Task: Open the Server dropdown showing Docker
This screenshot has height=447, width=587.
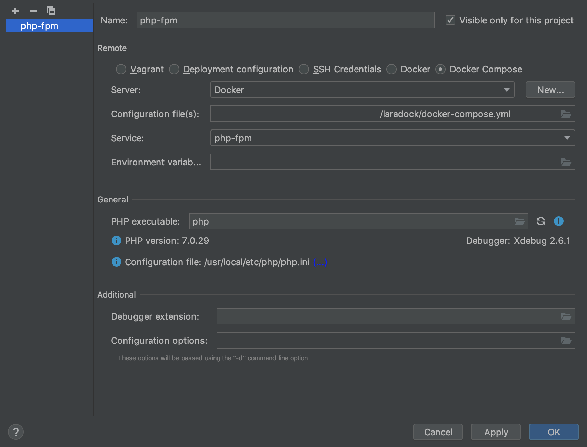Action: click(362, 90)
